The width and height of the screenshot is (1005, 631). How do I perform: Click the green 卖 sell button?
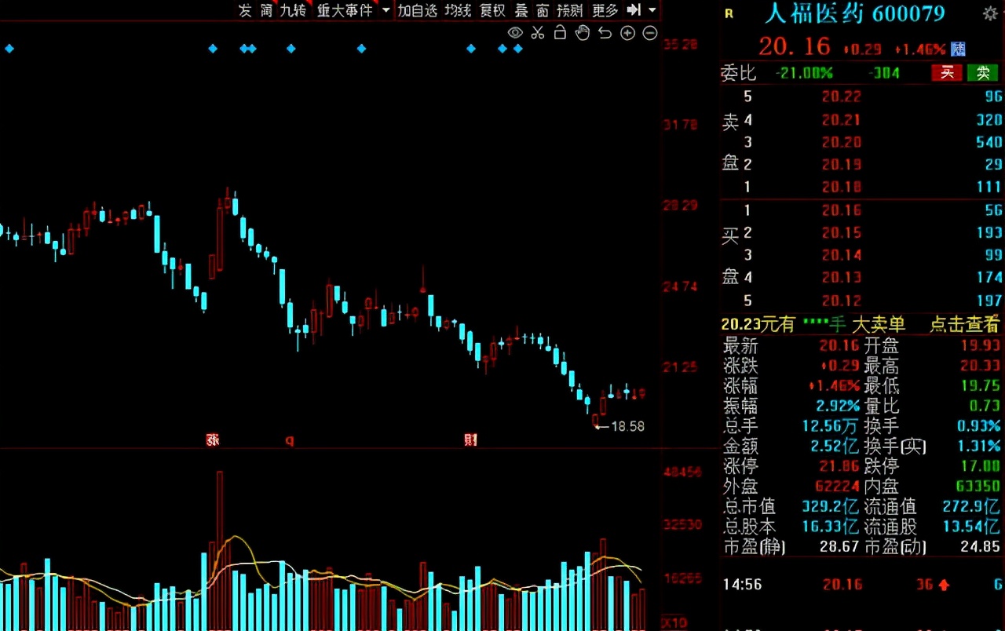[982, 73]
